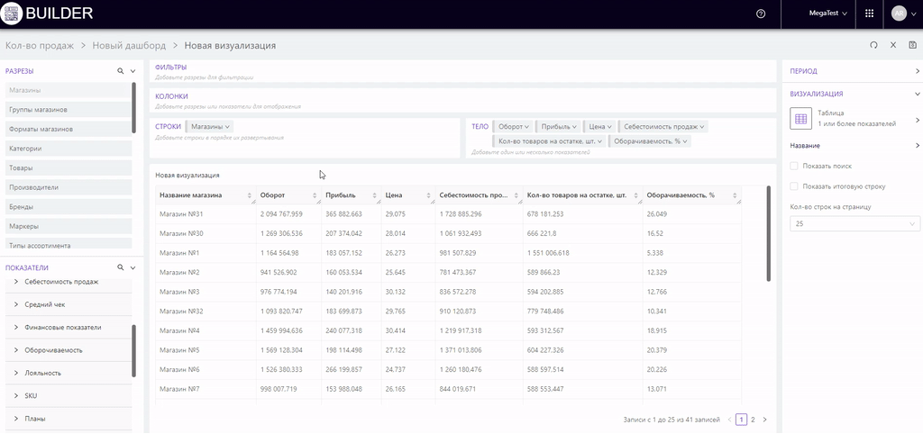Select Бренды from Разрезы list
Image resolution: width=923 pixels, height=434 pixels.
coord(21,207)
